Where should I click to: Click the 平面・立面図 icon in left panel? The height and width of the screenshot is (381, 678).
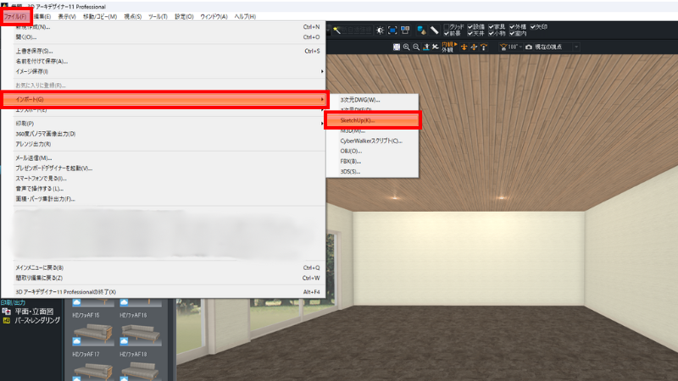click(6, 311)
